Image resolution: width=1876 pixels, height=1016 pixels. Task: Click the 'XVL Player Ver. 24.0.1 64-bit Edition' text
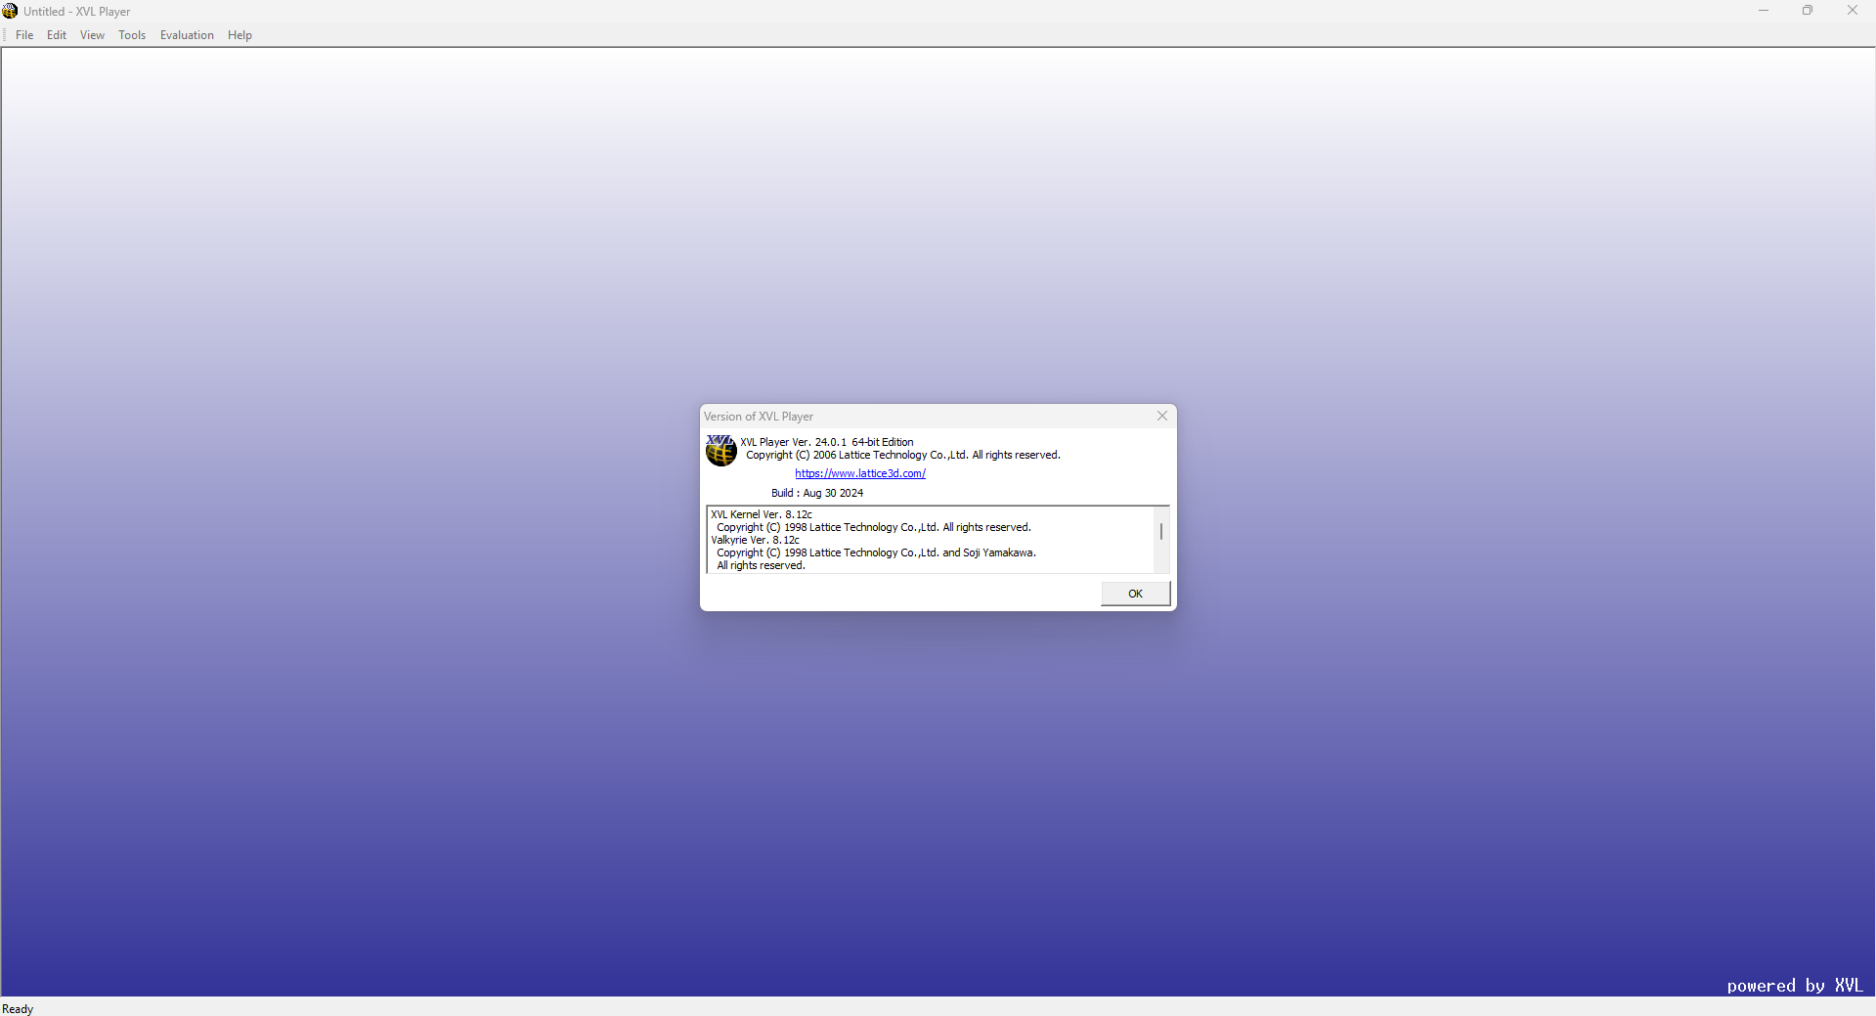(827, 442)
